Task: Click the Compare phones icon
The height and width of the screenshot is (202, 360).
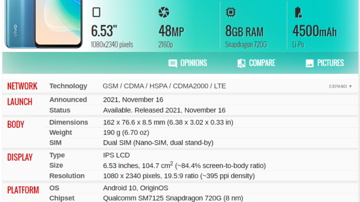Action: pyautogui.click(x=241, y=63)
